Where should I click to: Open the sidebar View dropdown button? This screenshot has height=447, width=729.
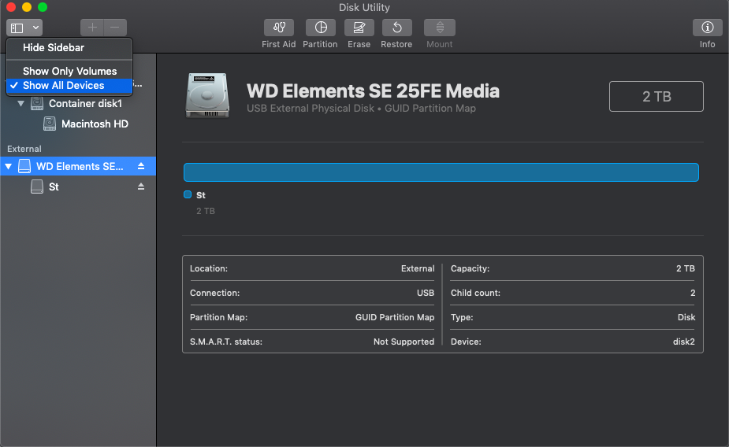(x=24, y=28)
